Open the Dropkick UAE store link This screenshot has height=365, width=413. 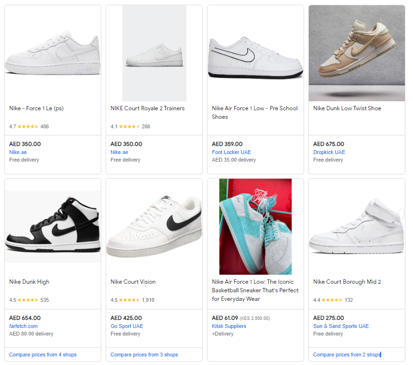(x=329, y=152)
